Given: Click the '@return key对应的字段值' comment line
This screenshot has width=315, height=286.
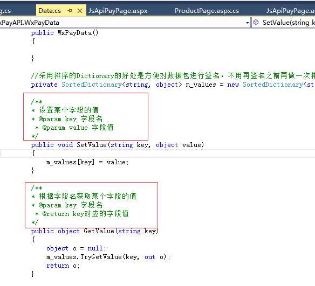Looking at the screenshot, I should click(82, 214).
